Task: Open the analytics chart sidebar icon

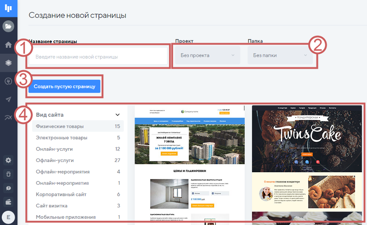Action: (8, 117)
